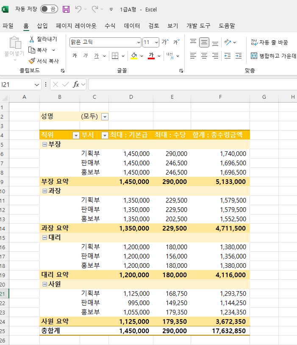Collapse the 대리 group in pivot table
Screen dimensions: 297x345
pos(44,238)
